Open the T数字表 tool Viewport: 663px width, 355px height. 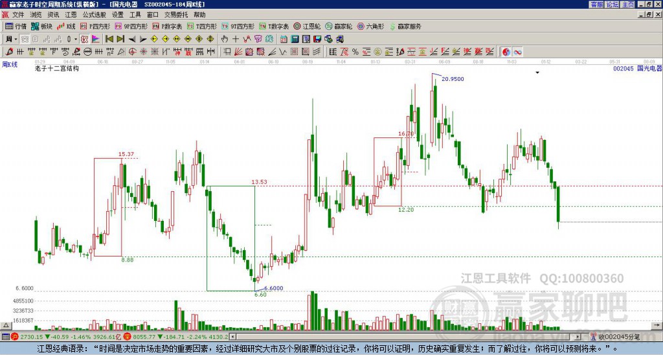tap(274, 26)
